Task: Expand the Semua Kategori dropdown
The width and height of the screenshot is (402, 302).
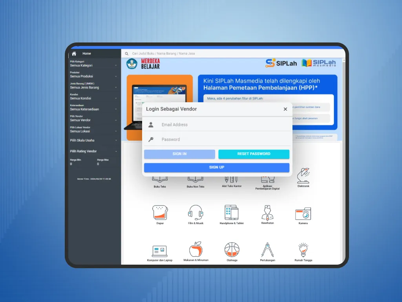Action: [x=93, y=65]
